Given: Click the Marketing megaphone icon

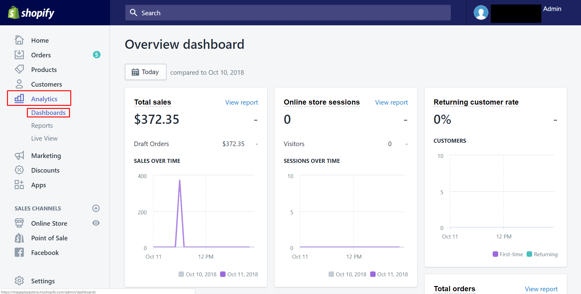Looking at the screenshot, I should coord(19,156).
